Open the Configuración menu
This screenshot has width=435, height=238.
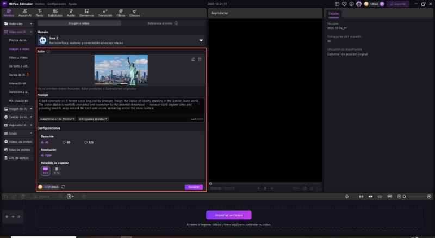(x=57, y=4)
